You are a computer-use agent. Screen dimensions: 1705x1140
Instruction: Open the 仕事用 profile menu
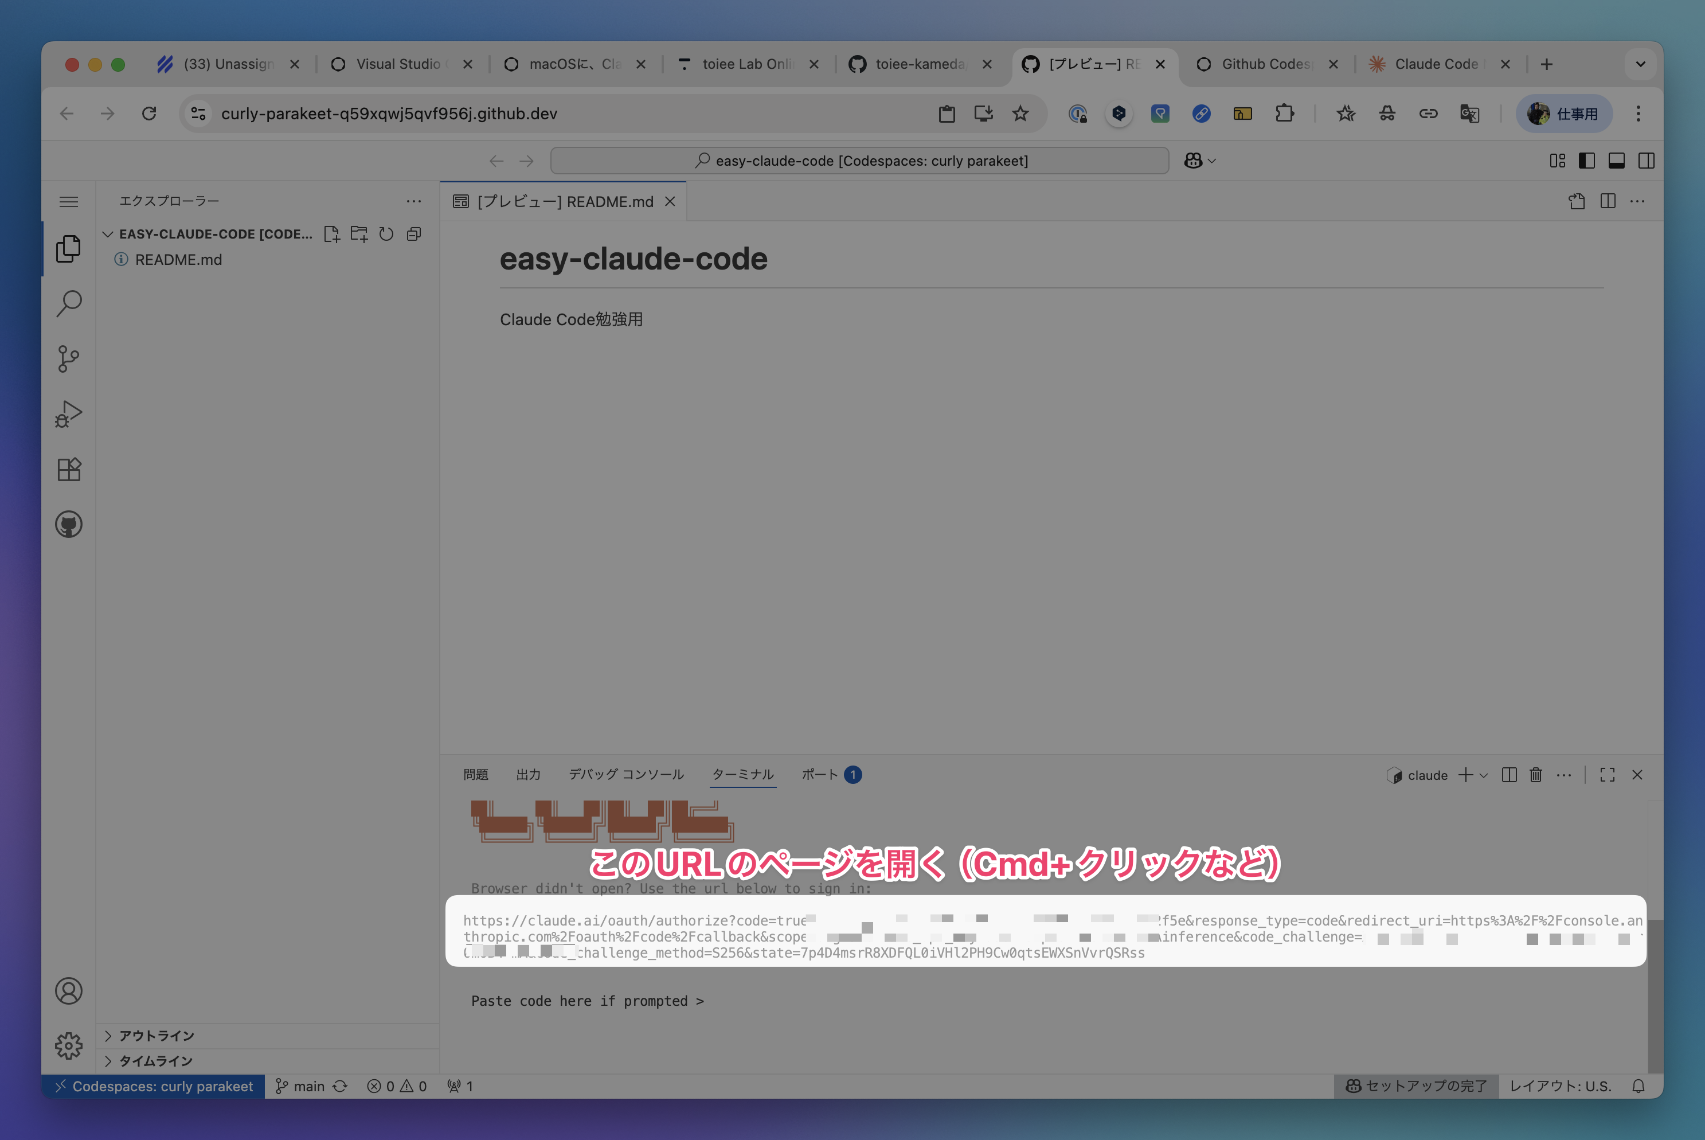(x=1564, y=114)
